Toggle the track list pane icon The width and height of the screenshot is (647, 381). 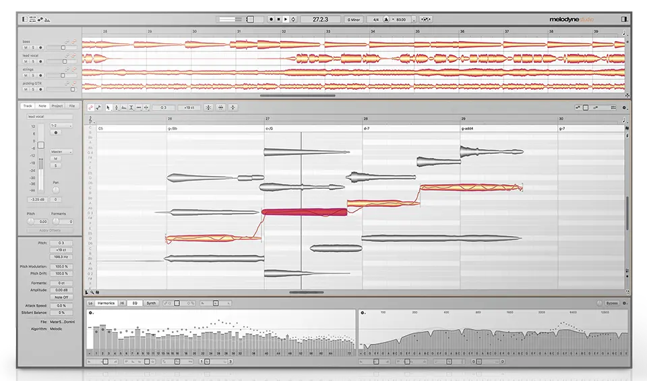[x=32, y=19]
